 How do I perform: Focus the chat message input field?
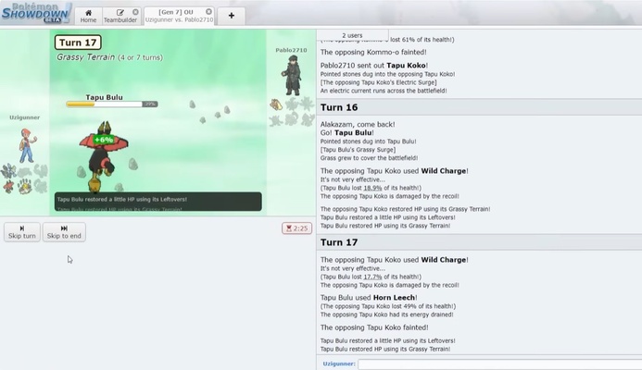tap(499, 364)
